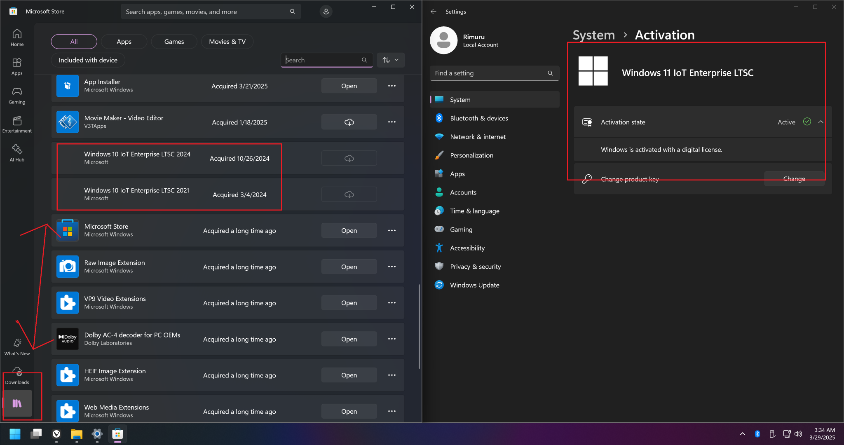The height and width of the screenshot is (445, 844).
Task: Click the Store profile account icon
Action: (x=326, y=12)
